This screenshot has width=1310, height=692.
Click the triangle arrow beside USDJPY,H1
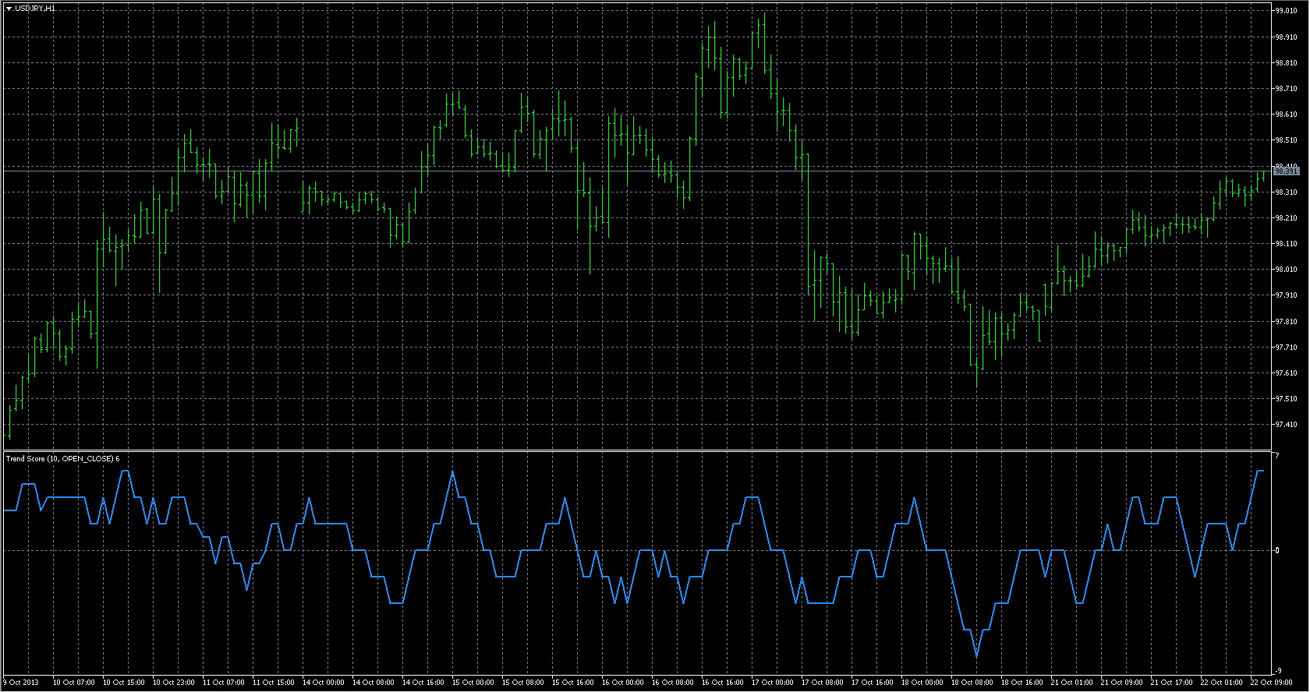pyautogui.click(x=9, y=8)
